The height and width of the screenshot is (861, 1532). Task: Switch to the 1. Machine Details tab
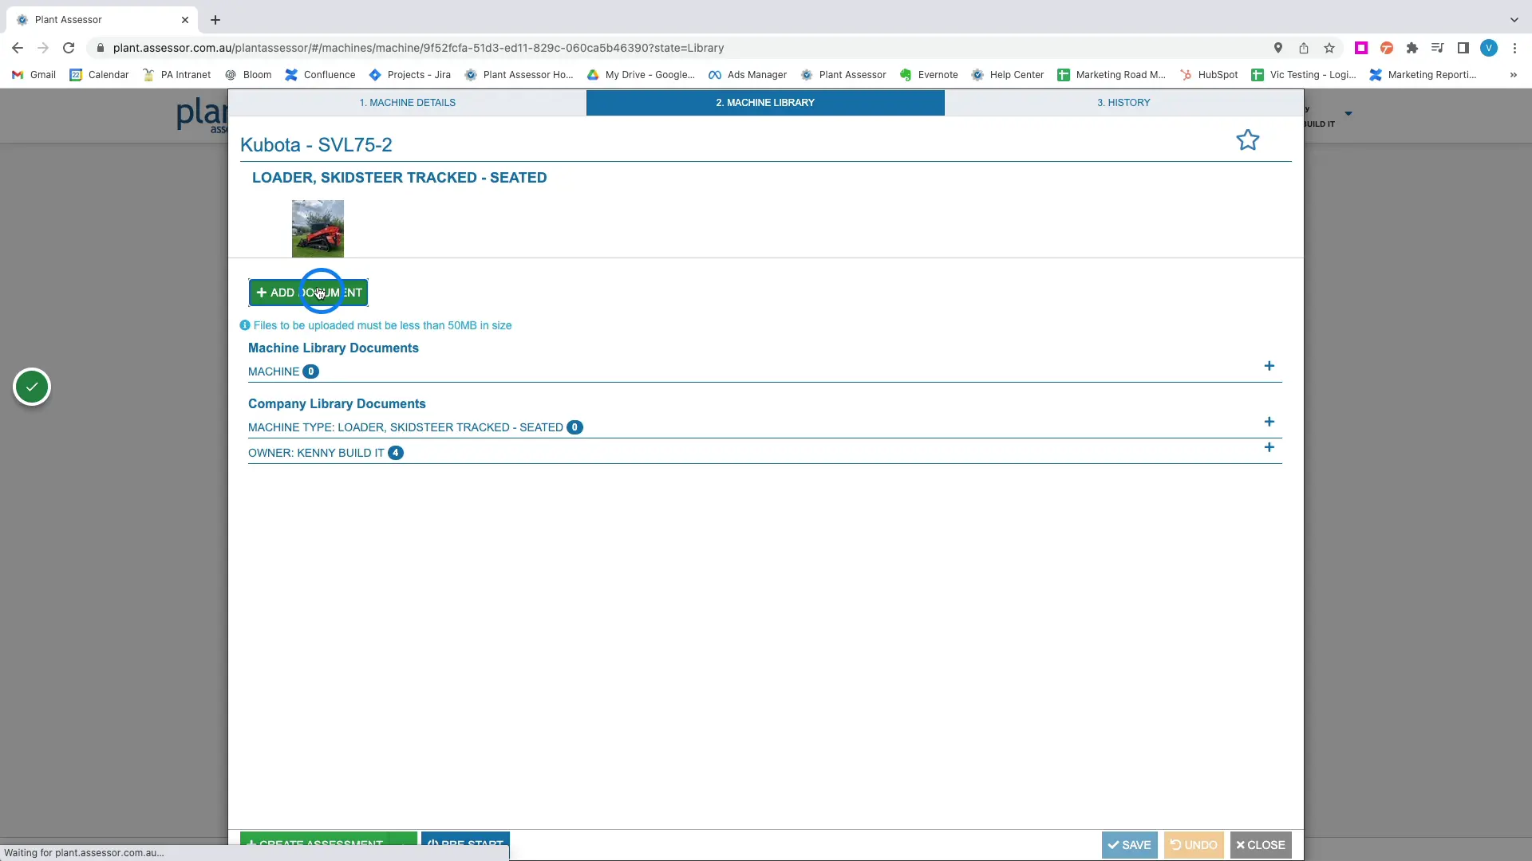point(407,103)
